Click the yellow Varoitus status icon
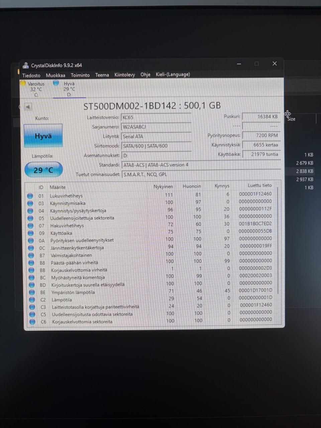321x428 pixels. click(23, 84)
